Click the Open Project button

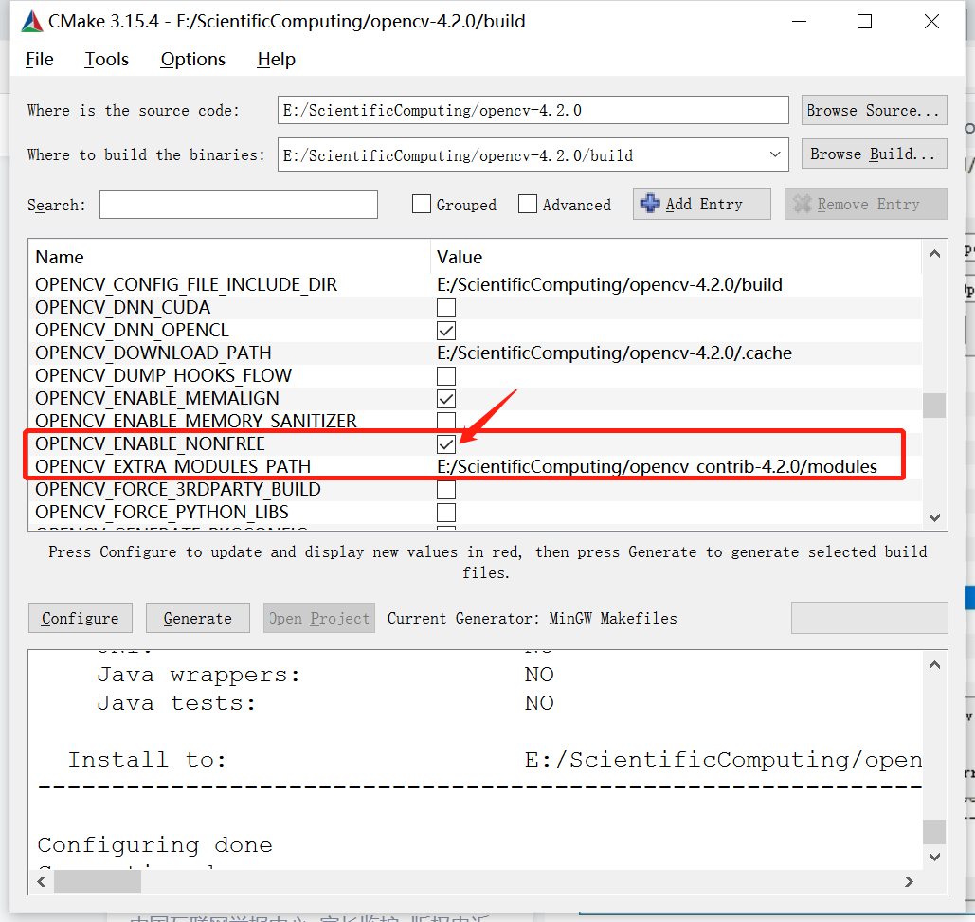319,618
